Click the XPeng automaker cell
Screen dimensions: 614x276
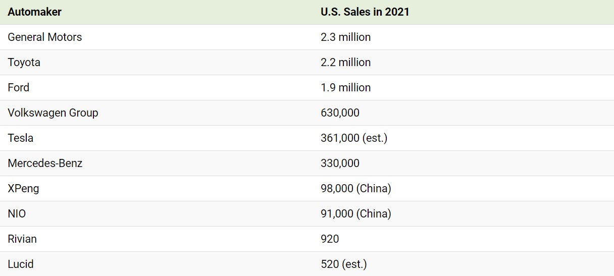(x=23, y=188)
